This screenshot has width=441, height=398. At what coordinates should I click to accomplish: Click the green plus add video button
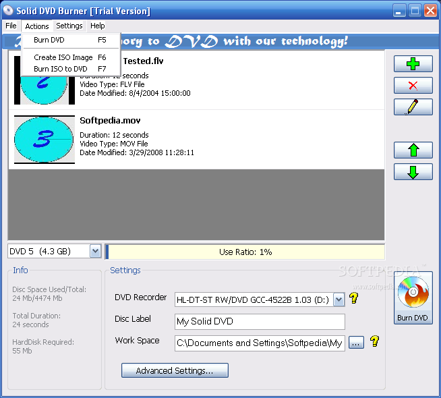coord(413,64)
